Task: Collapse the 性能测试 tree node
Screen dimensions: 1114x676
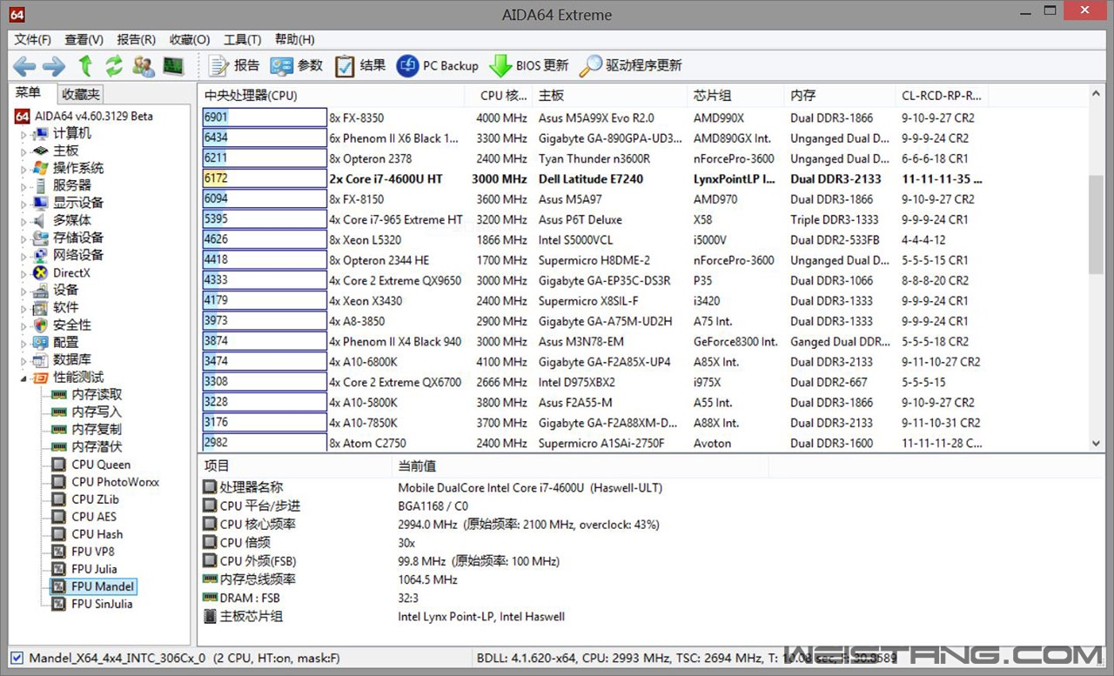Action: pos(24,378)
